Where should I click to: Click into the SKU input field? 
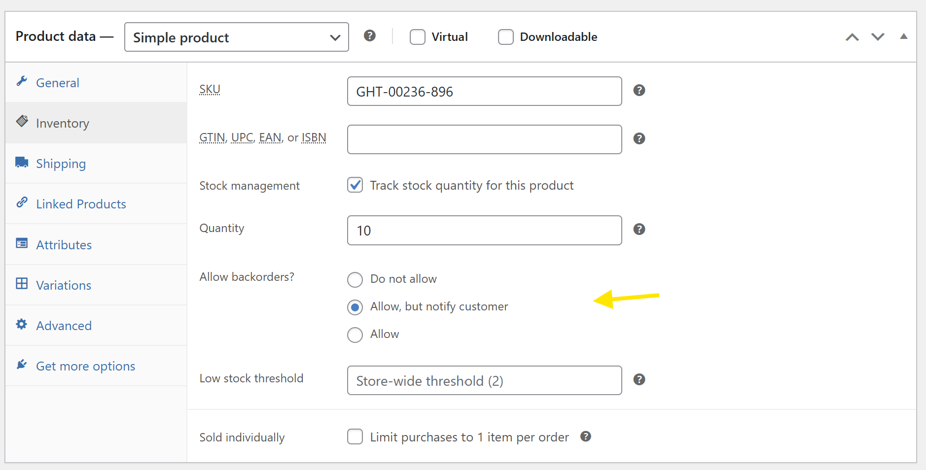(484, 92)
